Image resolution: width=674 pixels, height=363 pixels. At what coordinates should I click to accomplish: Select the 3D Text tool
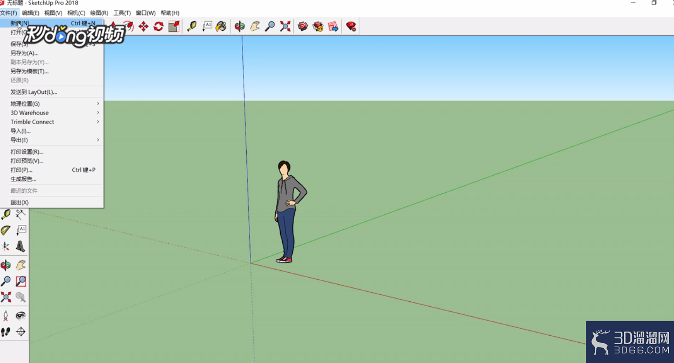point(21,246)
